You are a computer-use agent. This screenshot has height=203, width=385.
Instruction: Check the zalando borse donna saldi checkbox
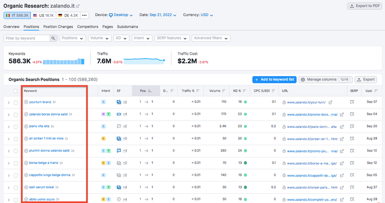(x=16, y=115)
